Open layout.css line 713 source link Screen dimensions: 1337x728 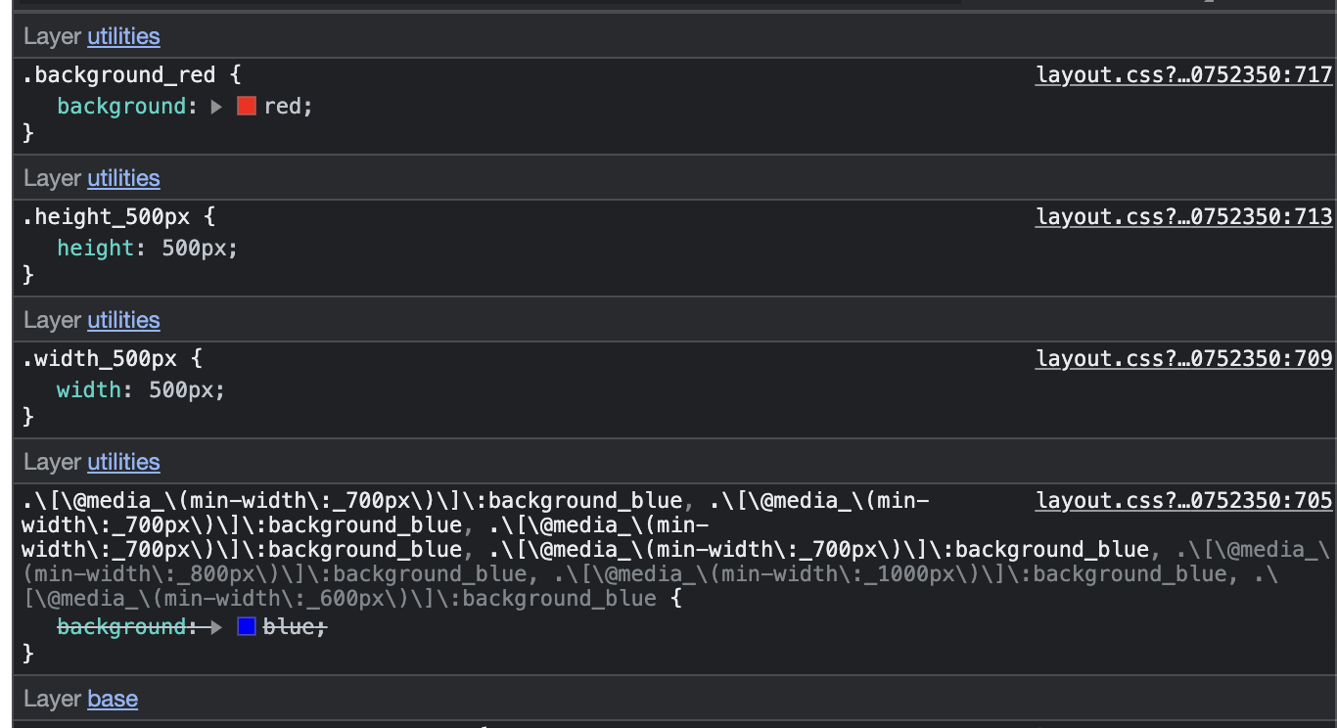click(x=1183, y=216)
